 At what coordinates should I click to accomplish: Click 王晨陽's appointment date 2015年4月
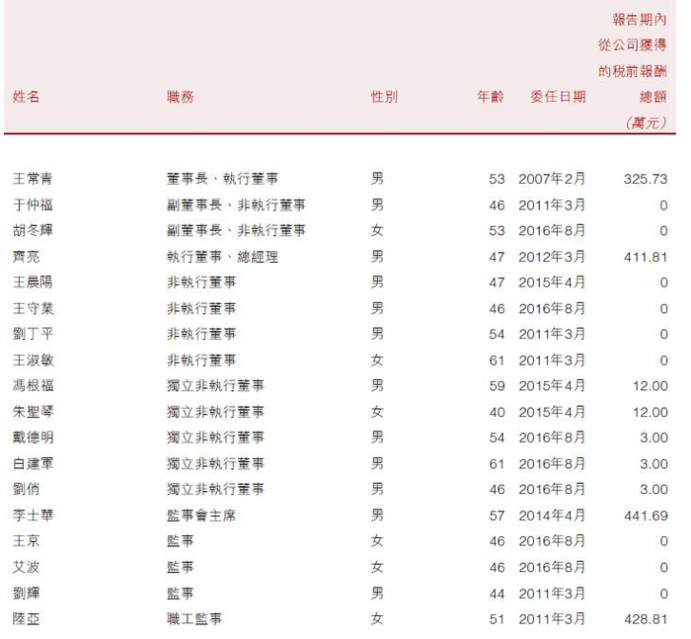(552, 281)
